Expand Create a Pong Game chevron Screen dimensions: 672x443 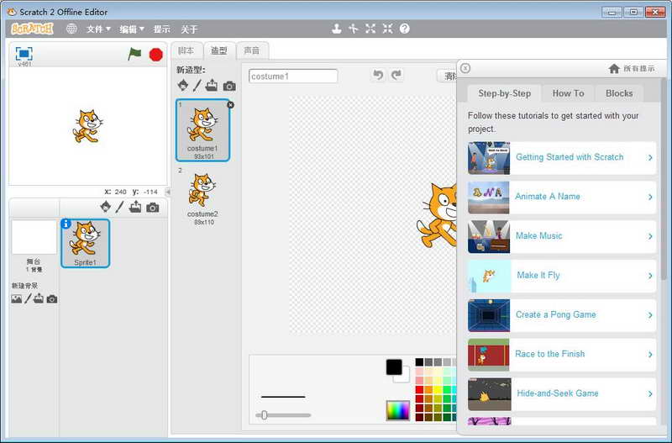pos(650,315)
